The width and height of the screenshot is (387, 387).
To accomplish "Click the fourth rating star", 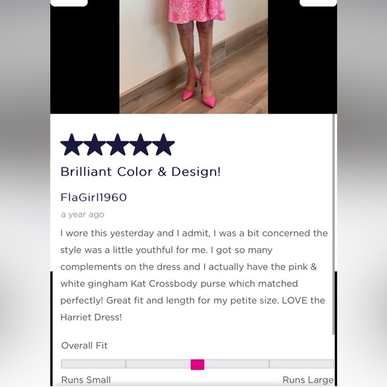I will pyautogui.click(x=140, y=145).
